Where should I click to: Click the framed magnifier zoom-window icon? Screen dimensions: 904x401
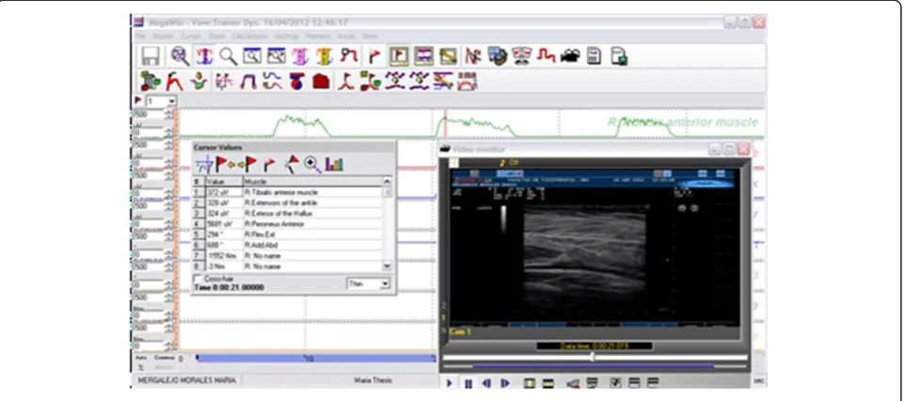pos(252,56)
